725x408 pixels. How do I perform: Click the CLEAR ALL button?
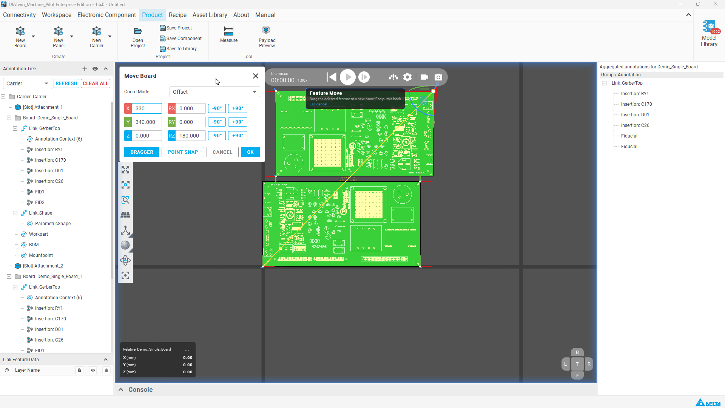tap(96, 83)
